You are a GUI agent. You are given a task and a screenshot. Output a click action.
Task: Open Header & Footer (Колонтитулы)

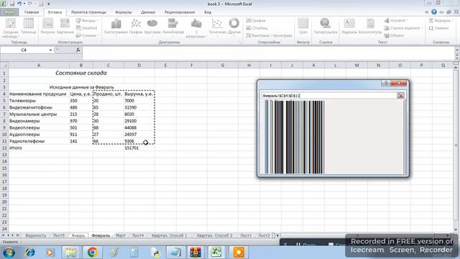(370, 26)
